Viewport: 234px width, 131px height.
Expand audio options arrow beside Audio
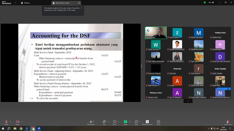pyautogui.click(x=10, y=122)
